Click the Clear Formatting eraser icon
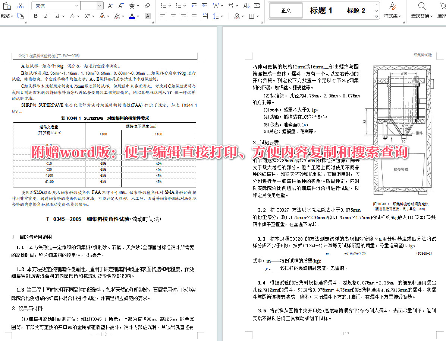 click(147, 5)
